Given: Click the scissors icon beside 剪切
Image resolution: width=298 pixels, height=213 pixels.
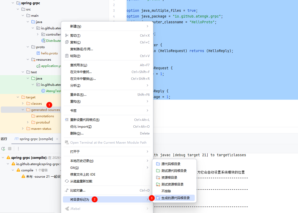Looking at the screenshot, I should (x=67, y=35).
